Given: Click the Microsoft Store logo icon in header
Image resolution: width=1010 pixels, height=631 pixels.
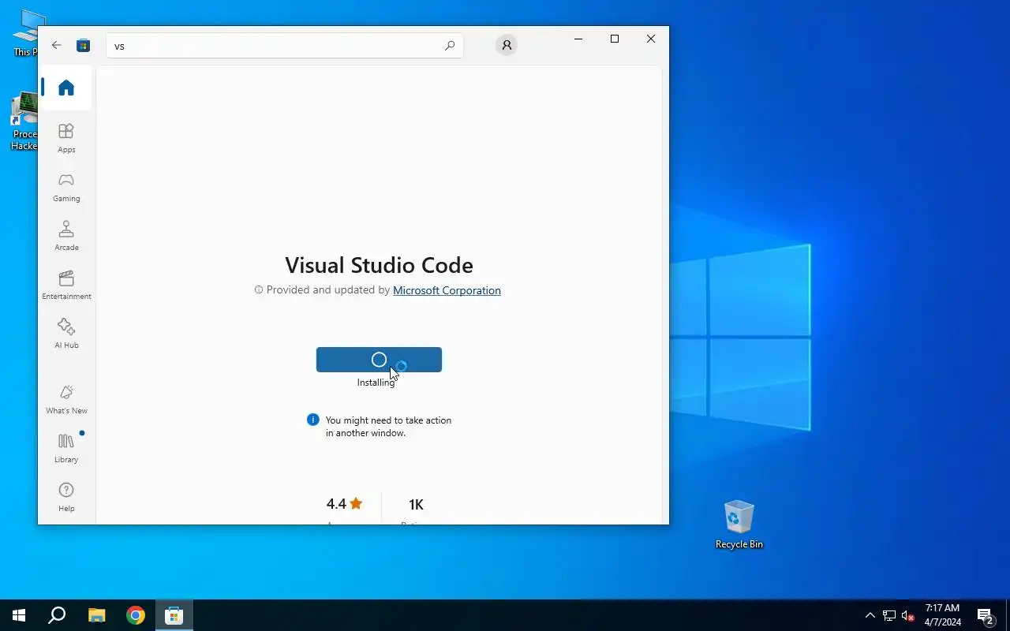Looking at the screenshot, I should point(83,46).
